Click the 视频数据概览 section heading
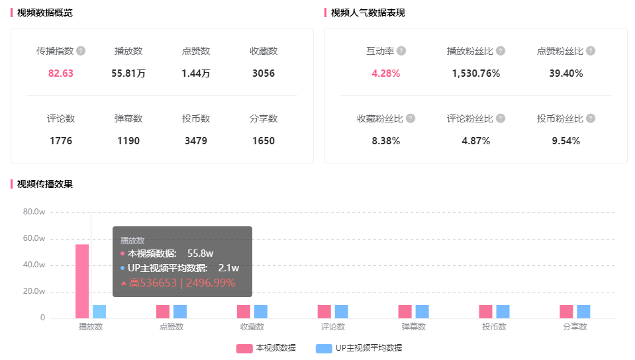 click(44, 13)
